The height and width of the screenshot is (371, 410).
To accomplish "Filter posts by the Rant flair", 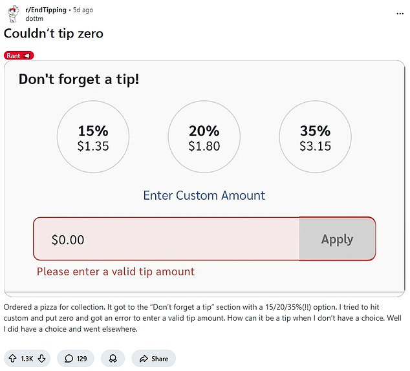I will [x=14, y=56].
